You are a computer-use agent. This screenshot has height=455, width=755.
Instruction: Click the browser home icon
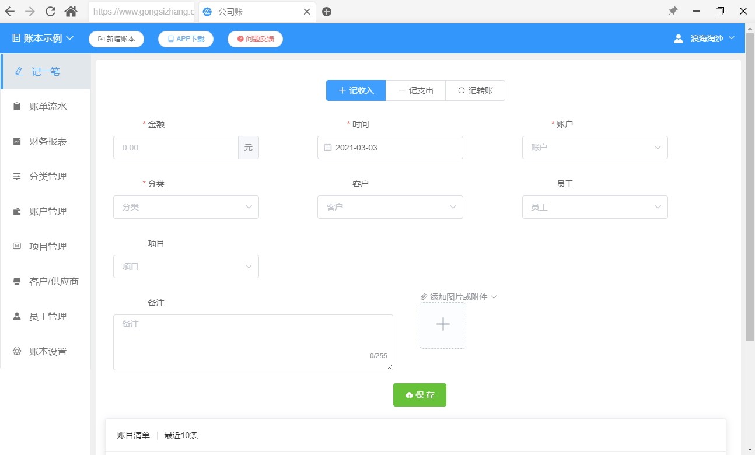tap(71, 11)
